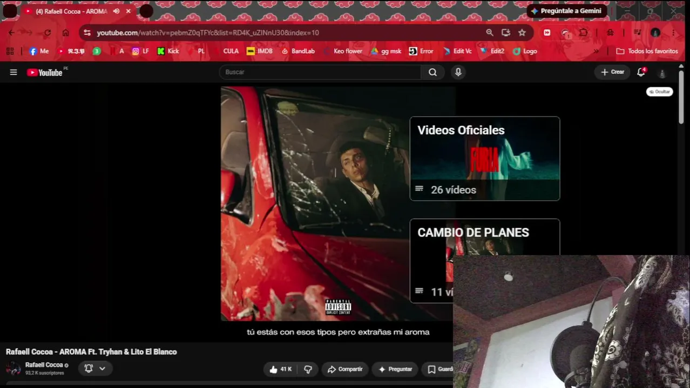Image resolution: width=690 pixels, height=388 pixels.
Task: Open the Edit2 bookmark
Action: pyautogui.click(x=492, y=51)
